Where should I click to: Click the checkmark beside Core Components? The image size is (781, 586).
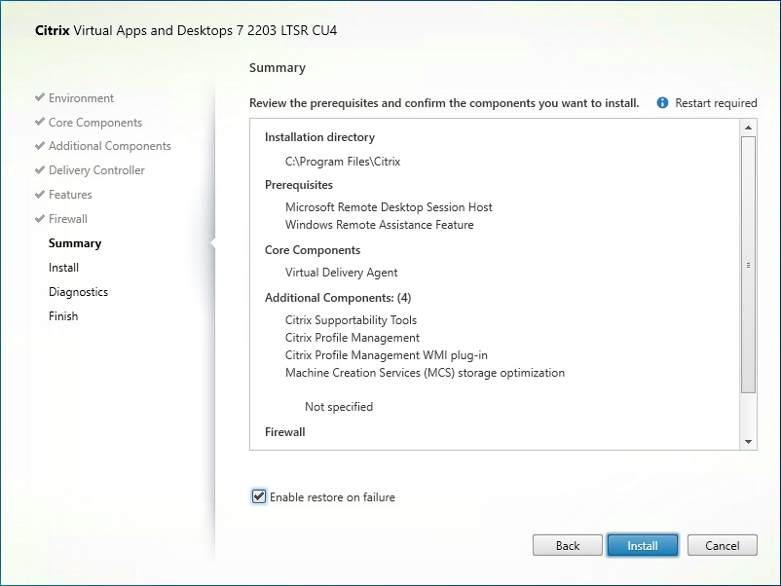38,122
